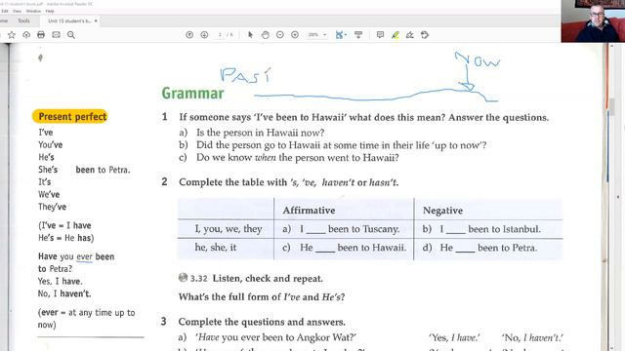
Task: Zoom in with plus icon
Action: tap(295, 35)
